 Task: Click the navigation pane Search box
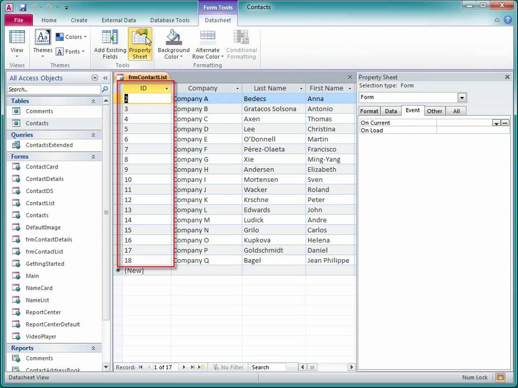(54, 89)
